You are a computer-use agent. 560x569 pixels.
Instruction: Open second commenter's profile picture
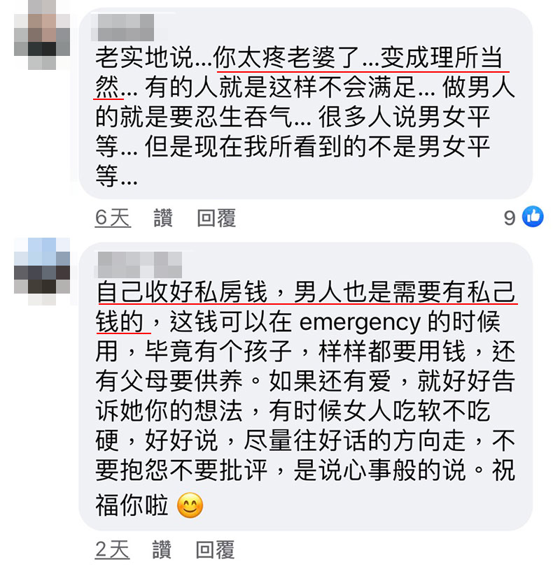pos(42,271)
